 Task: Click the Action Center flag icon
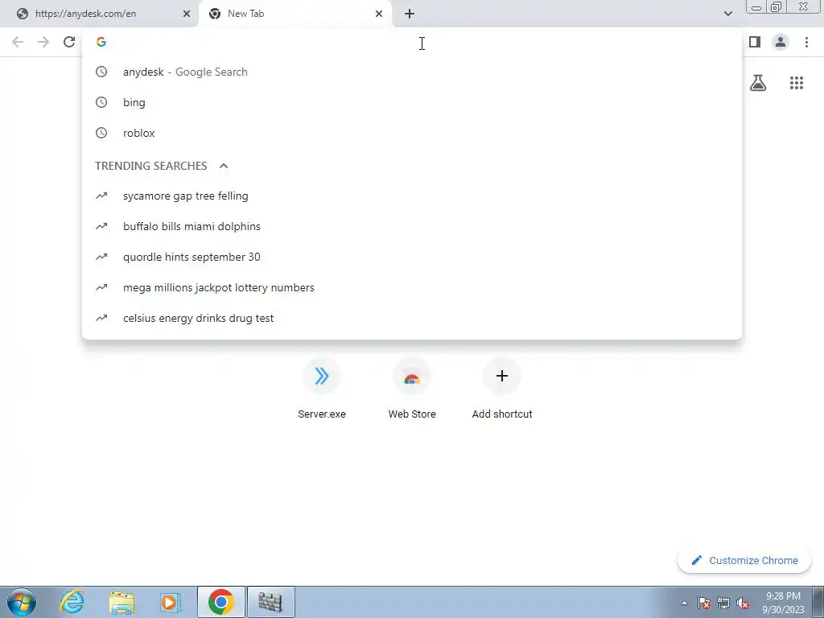(704, 603)
